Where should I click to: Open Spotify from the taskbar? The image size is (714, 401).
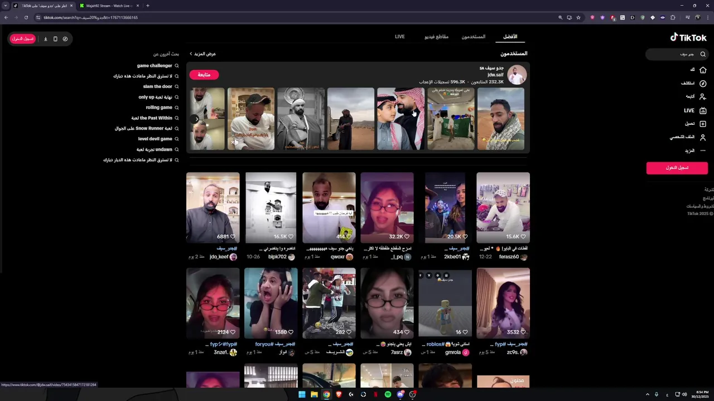click(388, 394)
